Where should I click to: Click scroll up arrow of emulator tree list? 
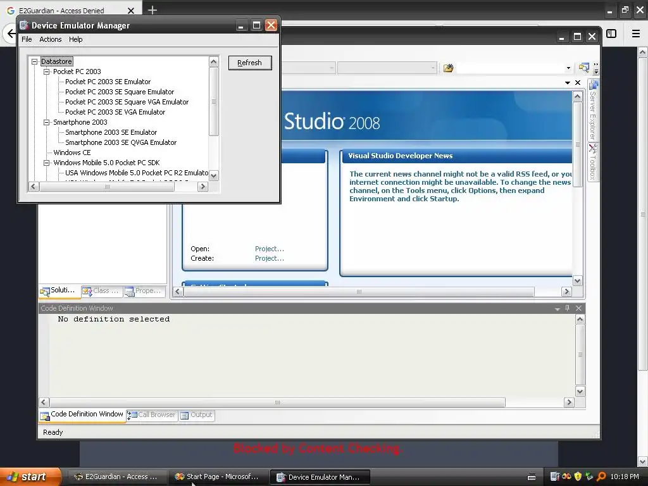(x=214, y=62)
